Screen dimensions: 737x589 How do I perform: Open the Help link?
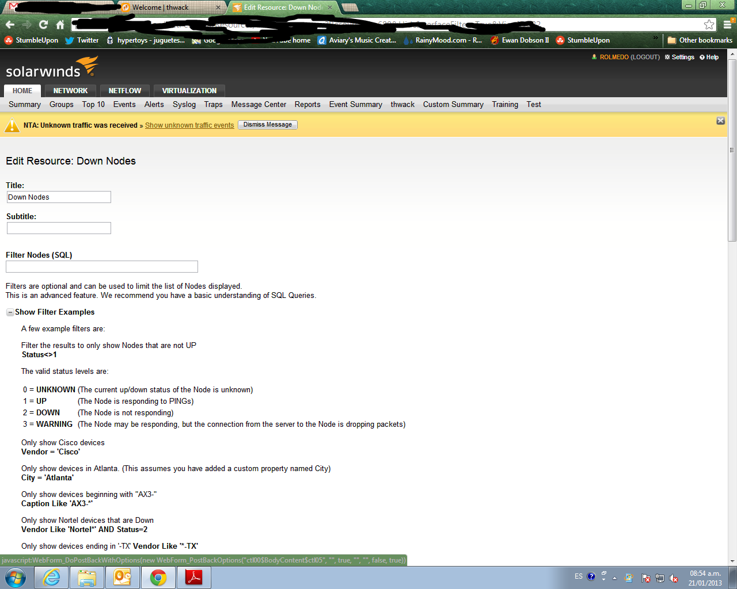tap(709, 58)
